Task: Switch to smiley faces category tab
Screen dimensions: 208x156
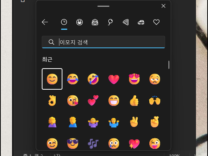Action: click(79, 22)
